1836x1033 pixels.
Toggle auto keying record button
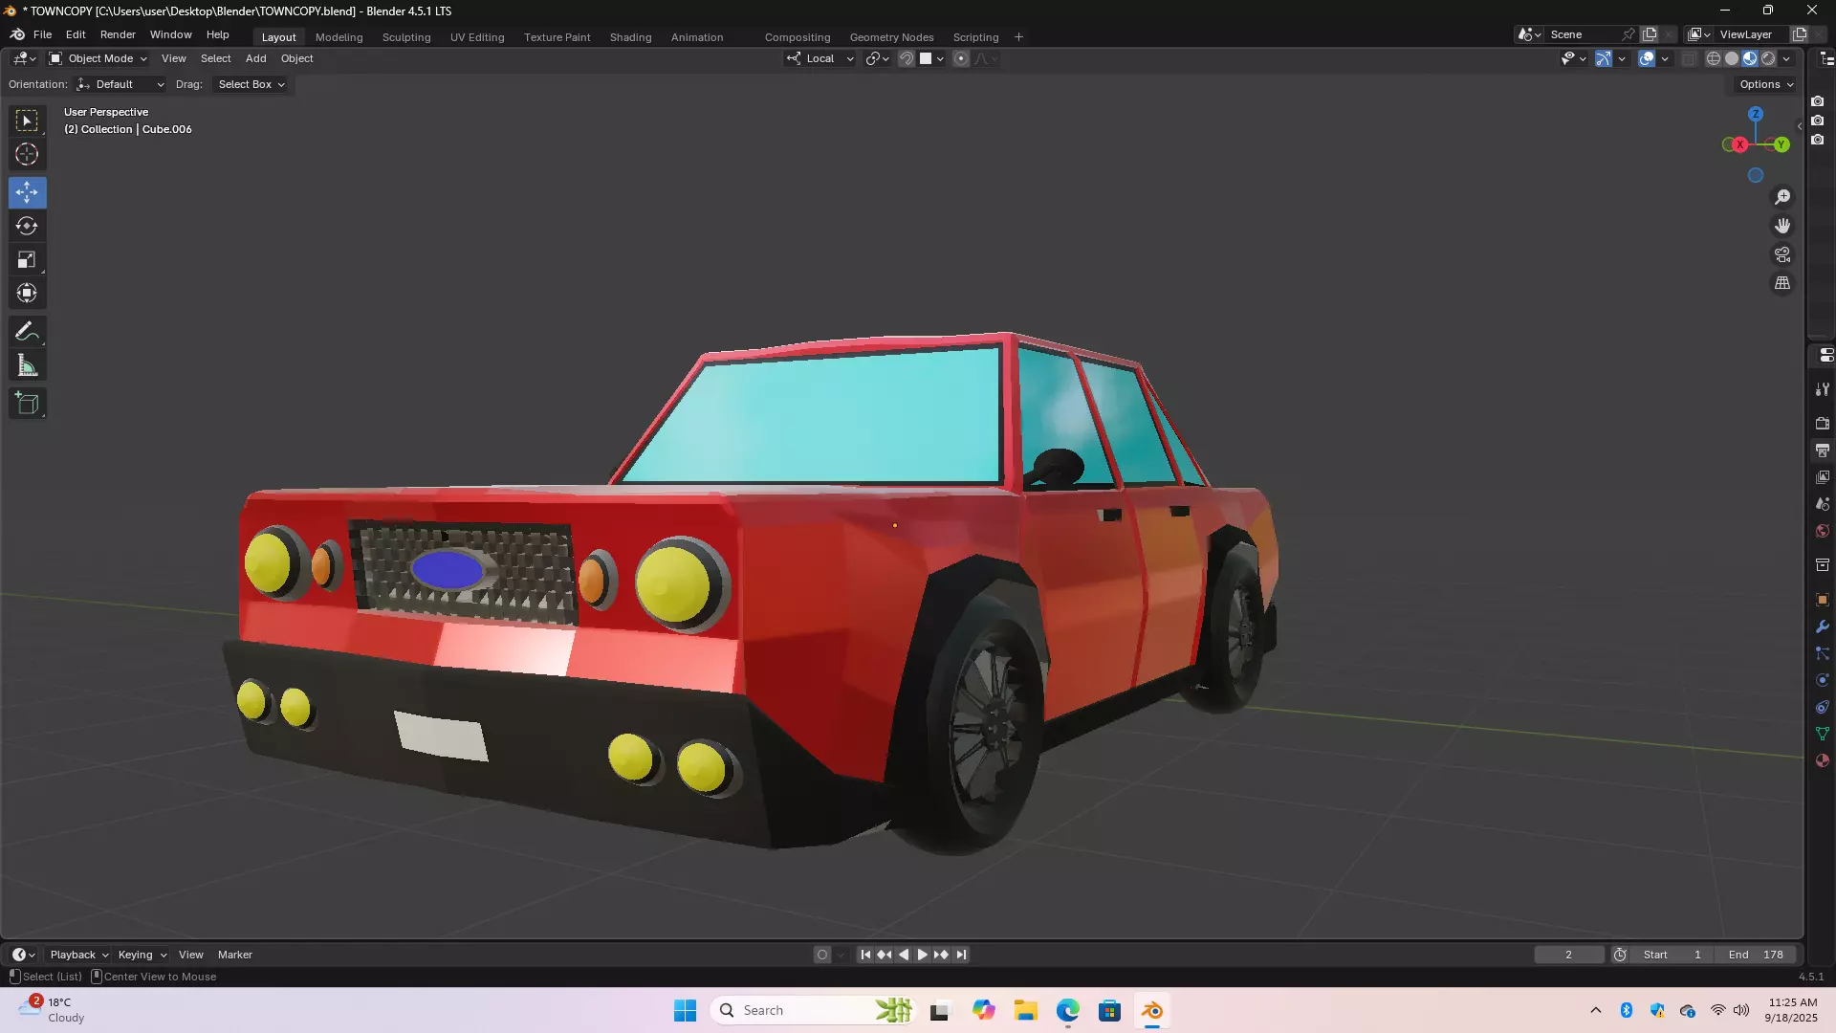point(822,955)
